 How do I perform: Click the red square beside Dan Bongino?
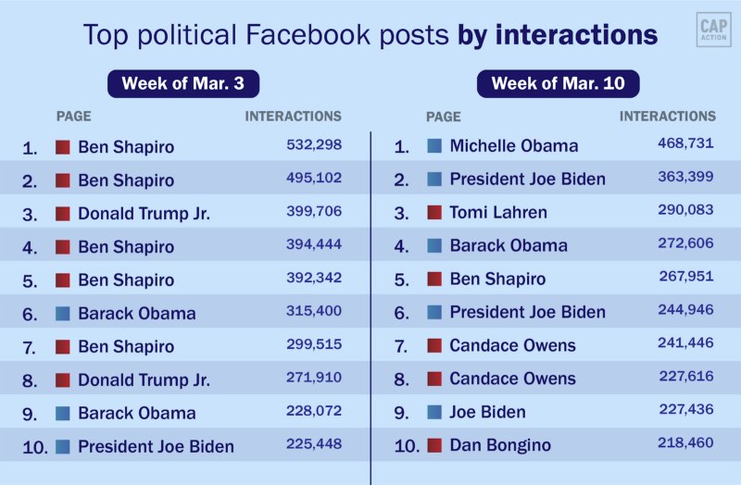[434, 446]
